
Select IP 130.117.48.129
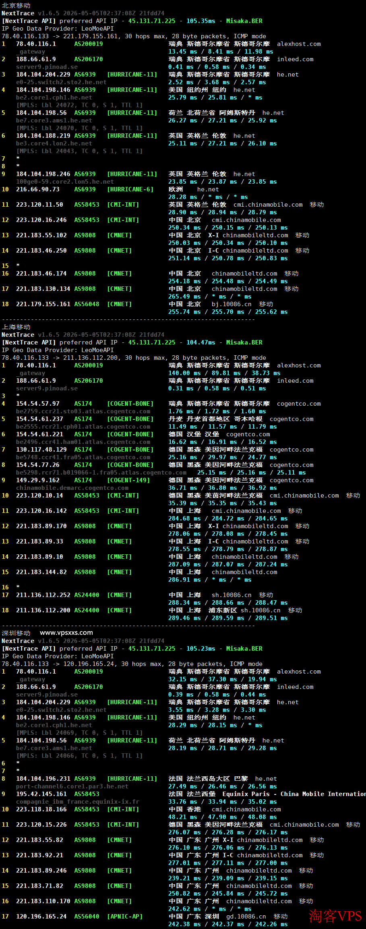(x=41, y=450)
